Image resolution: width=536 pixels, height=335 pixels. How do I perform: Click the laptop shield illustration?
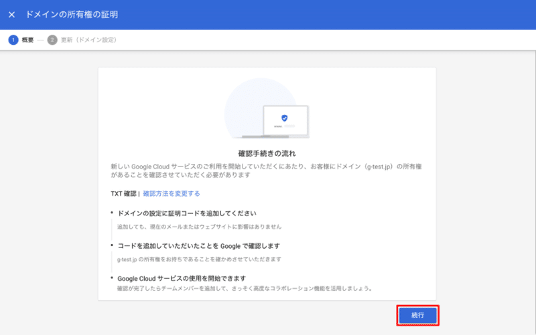(x=267, y=108)
